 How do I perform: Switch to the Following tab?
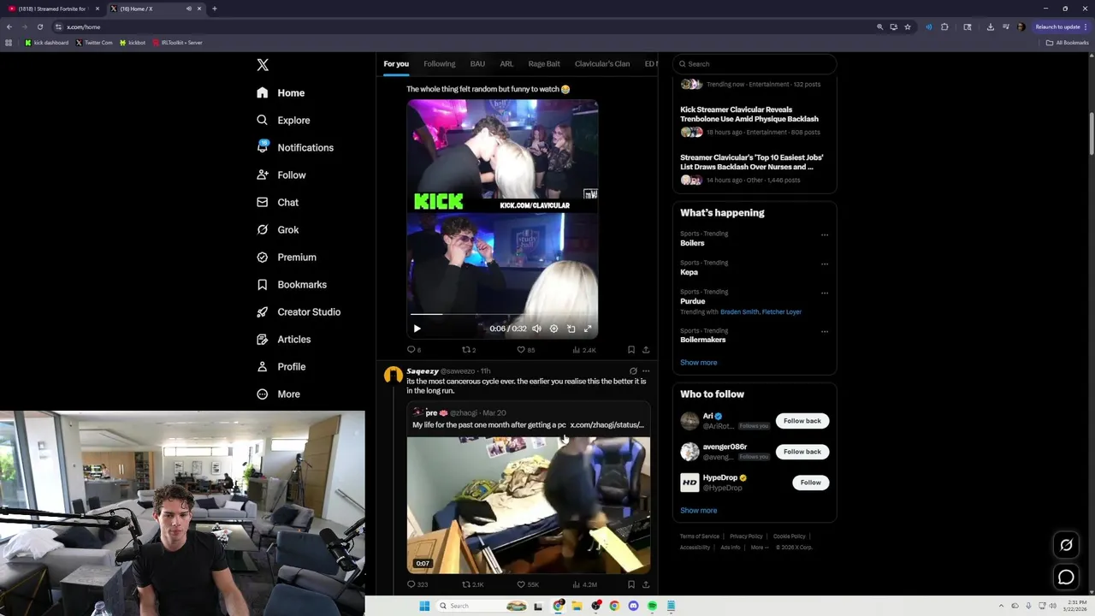[439, 64]
